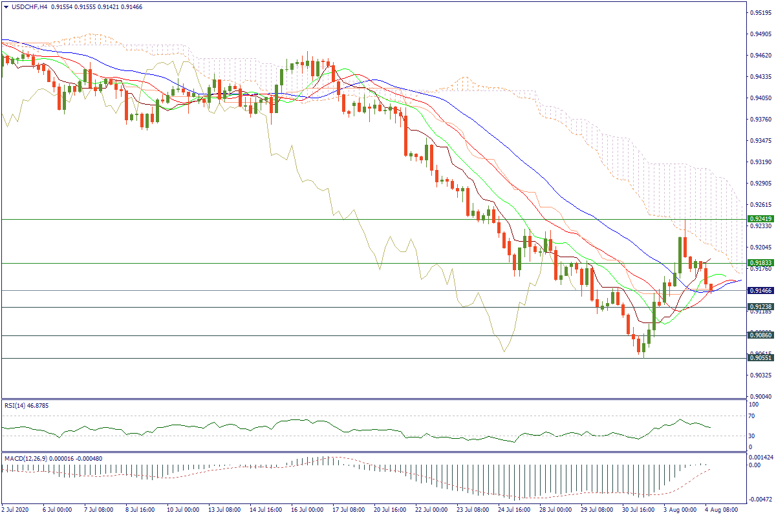The width and height of the screenshot is (776, 517).
Task: Click the 4 Aug 08:00 time axis label
Action: pos(721,510)
